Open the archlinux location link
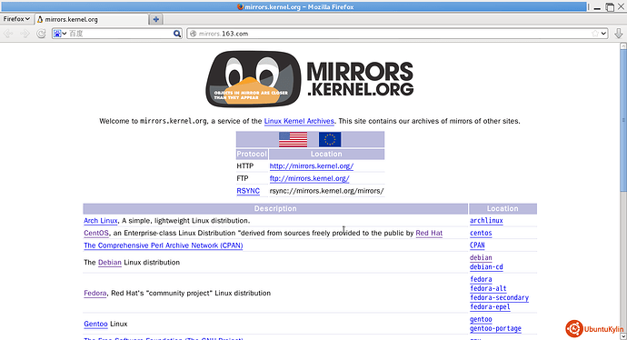Image resolution: width=627 pixels, height=340 pixels. pyautogui.click(x=486, y=221)
